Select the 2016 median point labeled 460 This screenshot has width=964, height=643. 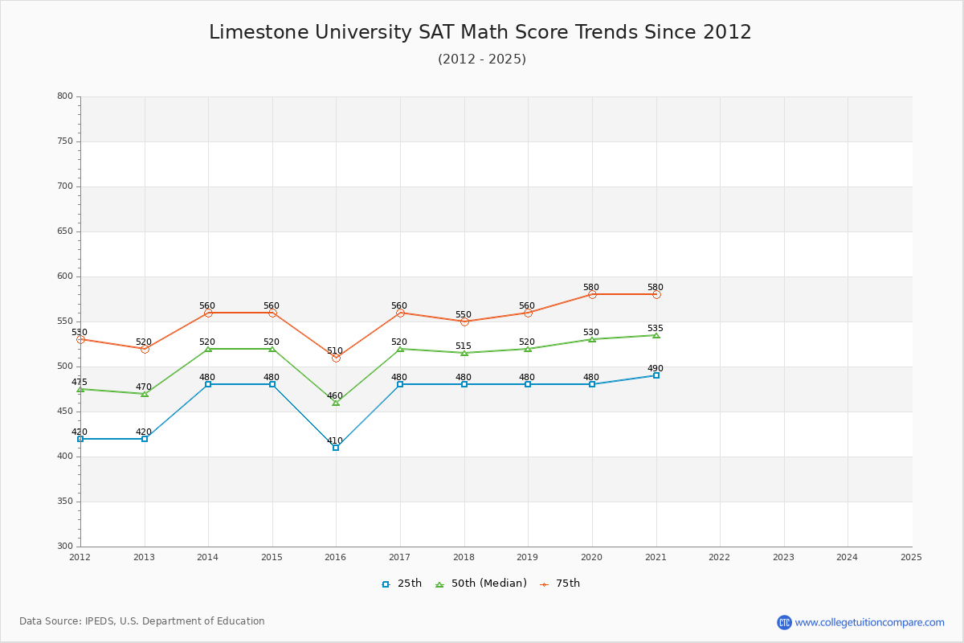tap(336, 402)
